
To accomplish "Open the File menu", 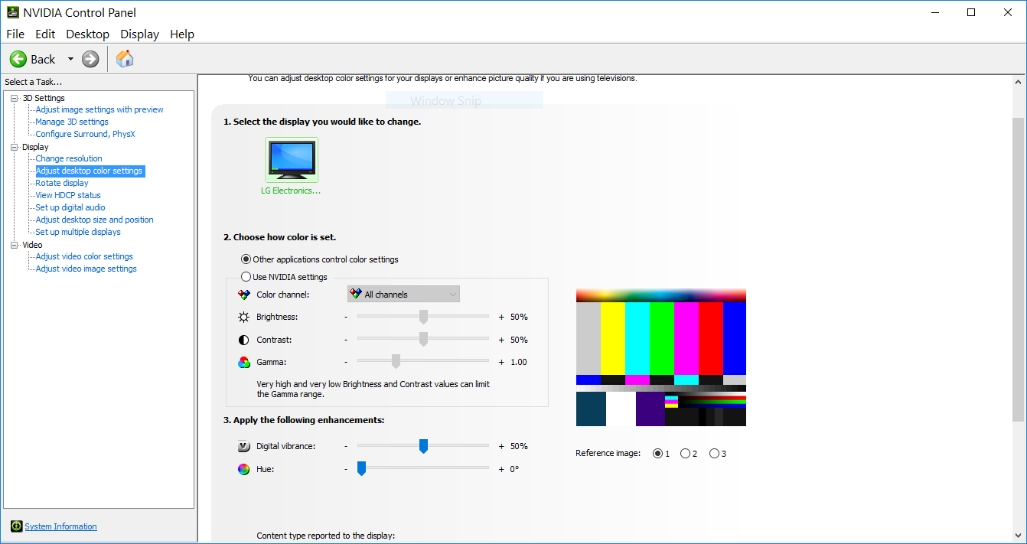I will coord(15,34).
